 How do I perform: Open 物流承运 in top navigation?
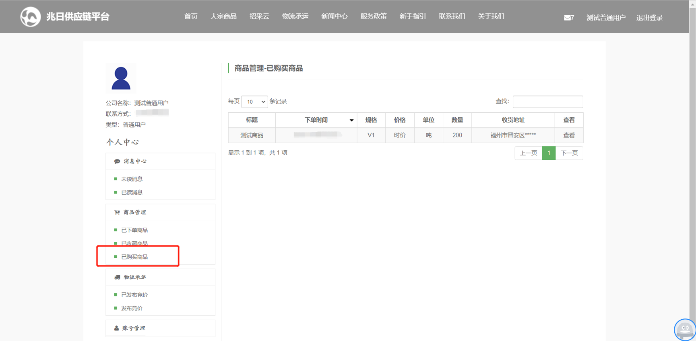pos(295,16)
